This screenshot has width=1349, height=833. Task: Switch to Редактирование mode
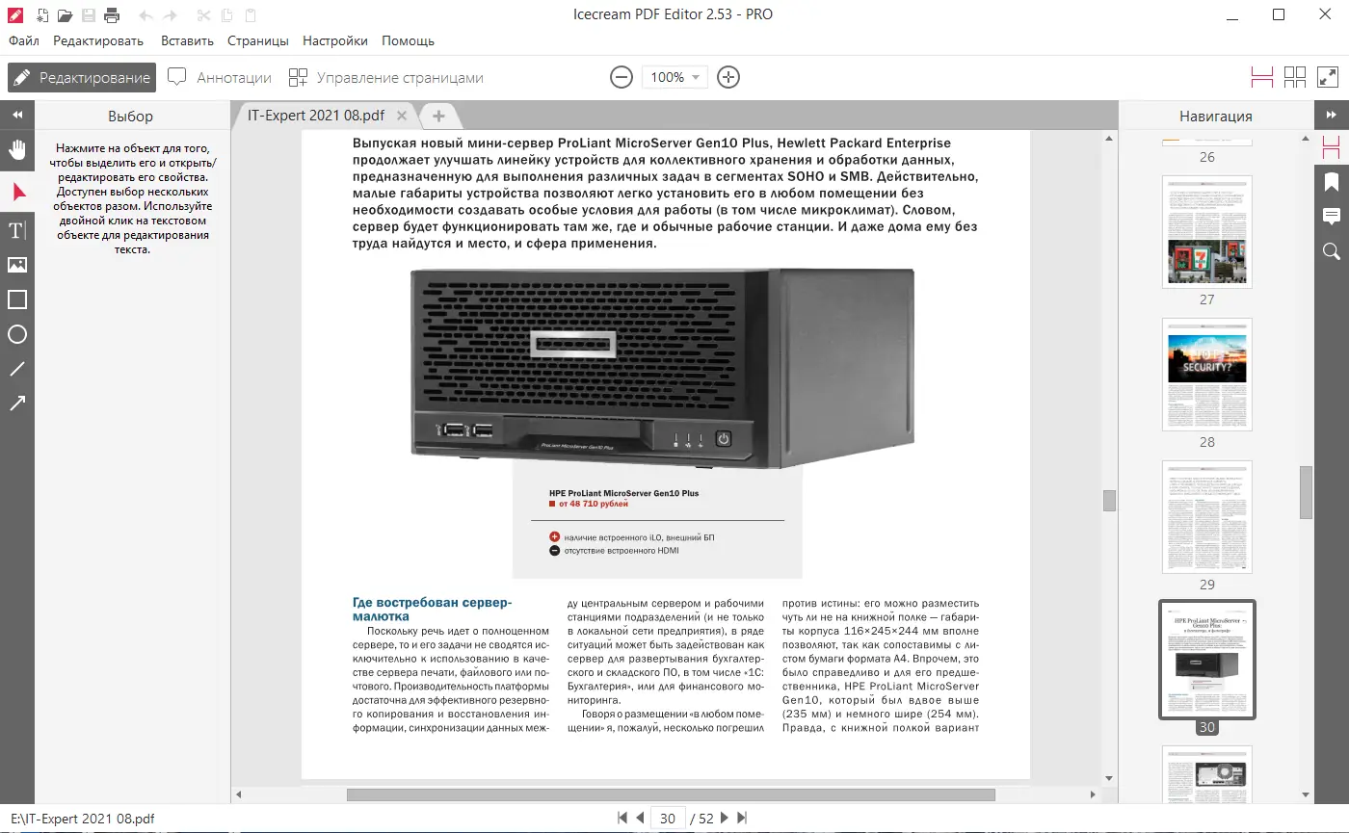pos(82,78)
